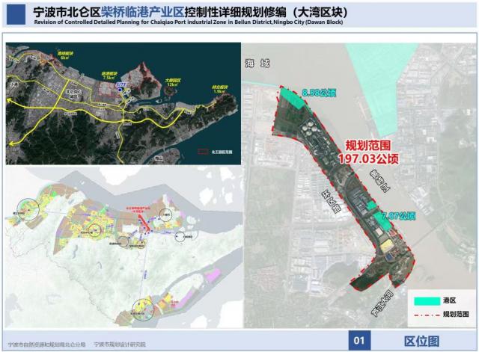The image size is (479, 352).
Task: Click the page number 01 box
Action: pyautogui.click(x=359, y=341)
